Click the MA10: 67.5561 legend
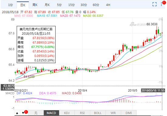 coord(47,16)
